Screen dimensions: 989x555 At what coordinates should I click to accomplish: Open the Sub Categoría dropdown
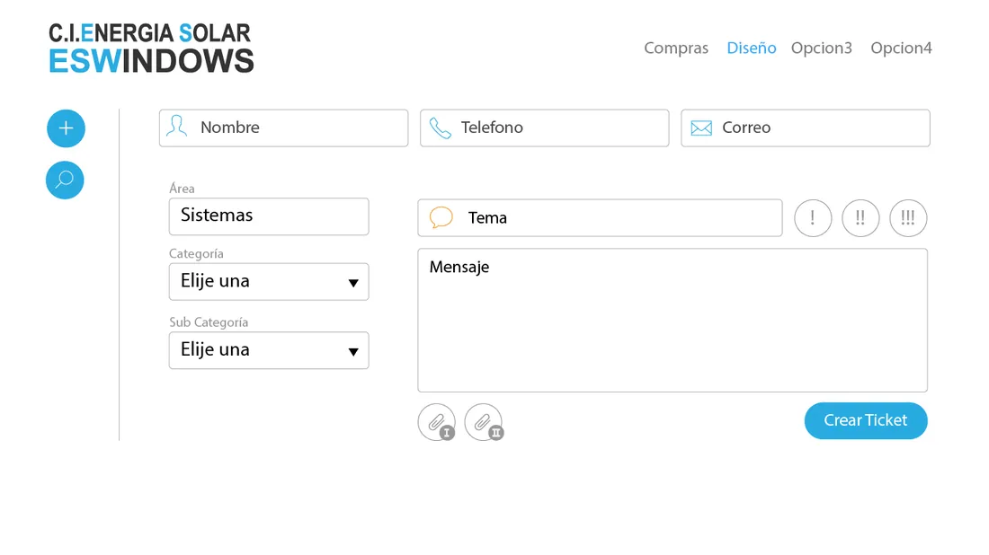(x=269, y=350)
